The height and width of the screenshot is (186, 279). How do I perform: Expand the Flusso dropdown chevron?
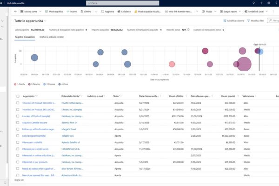point(215,11)
